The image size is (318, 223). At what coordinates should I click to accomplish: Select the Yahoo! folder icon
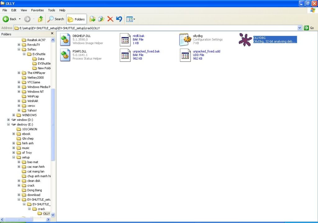click(x=24, y=110)
